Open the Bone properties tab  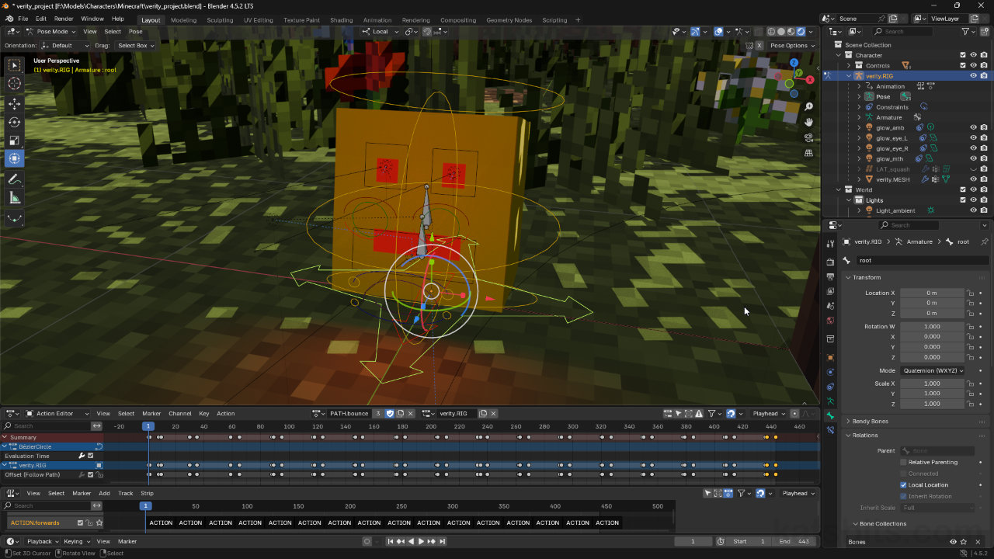tap(830, 415)
